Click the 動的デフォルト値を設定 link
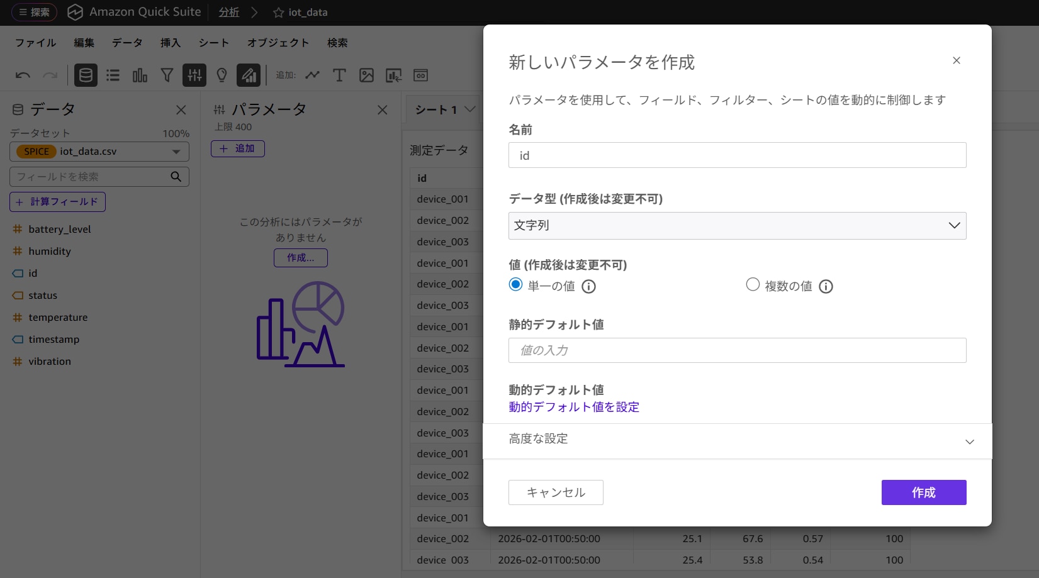Image resolution: width=1039 pixels, height=578 pixels. [573, 407]
